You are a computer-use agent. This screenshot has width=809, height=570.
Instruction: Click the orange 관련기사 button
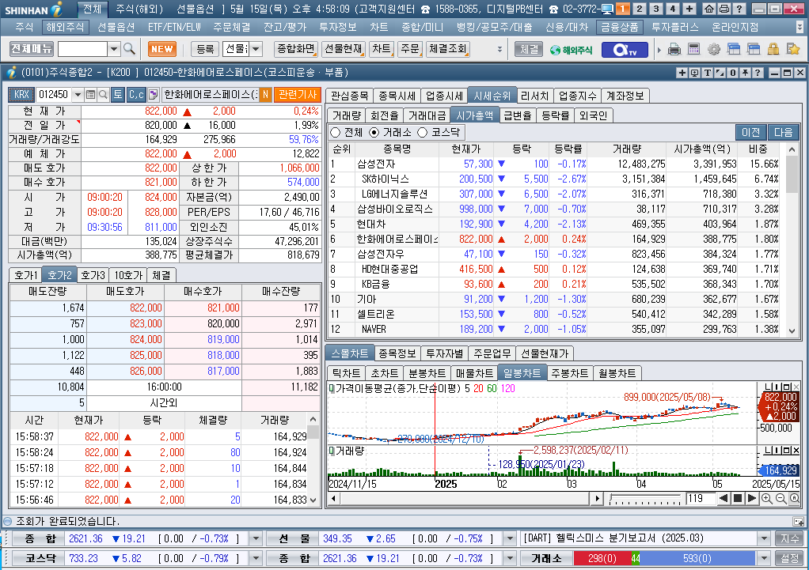pos(297,94)
